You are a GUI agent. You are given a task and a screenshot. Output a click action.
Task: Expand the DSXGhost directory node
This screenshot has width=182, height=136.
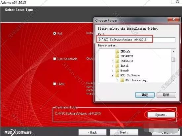click(x=113, y=61)
